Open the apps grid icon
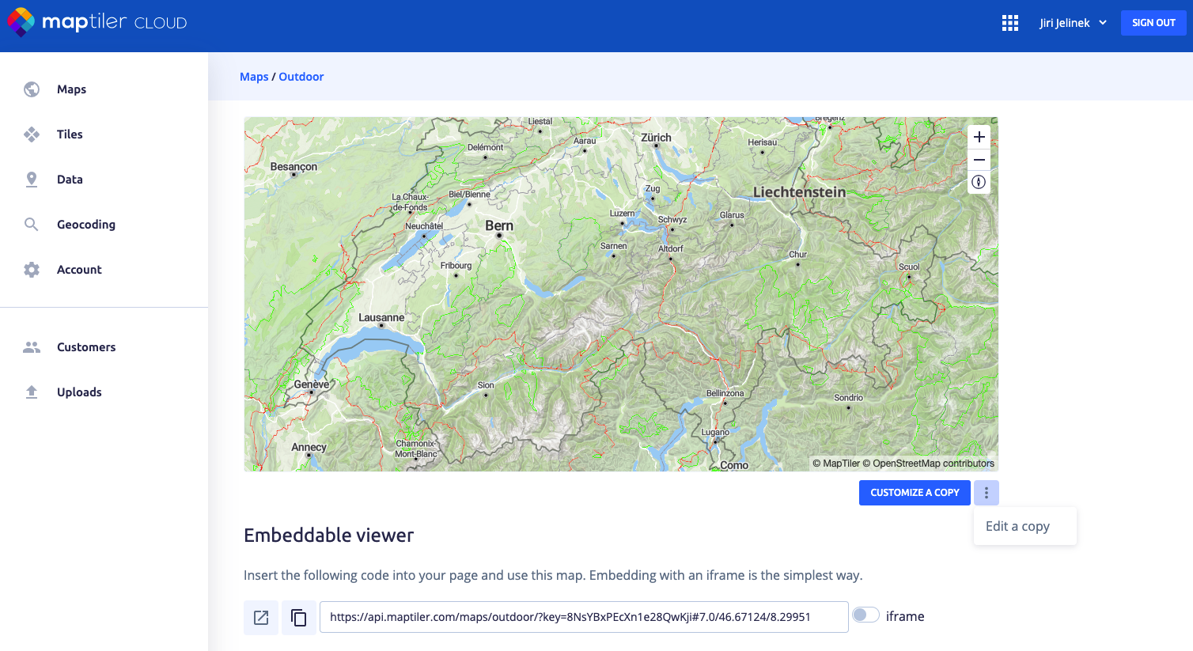The image size is (1193, 651). (1009, 23)
